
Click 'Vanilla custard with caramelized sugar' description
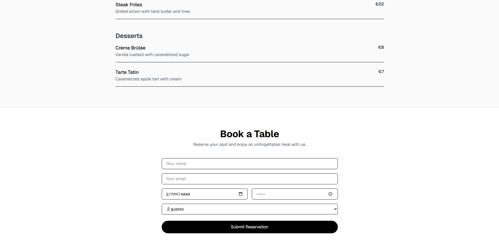[x=152, y=55]
